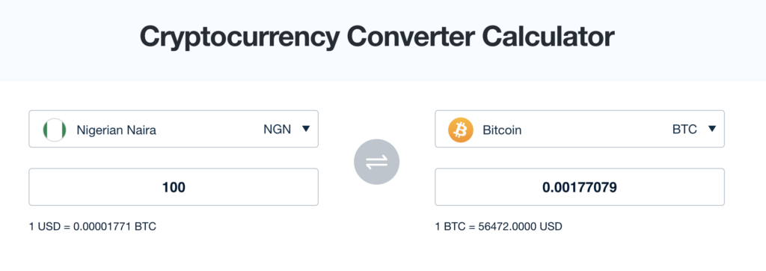Click the Bitcoin currency name text

tap(502, 130)
